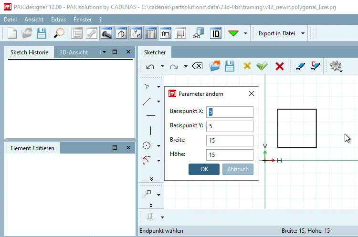This screenshot has width=358, height=237.
Task: Show more drawing tools chevron below Arc tool
Action: [x=151, y=179]
